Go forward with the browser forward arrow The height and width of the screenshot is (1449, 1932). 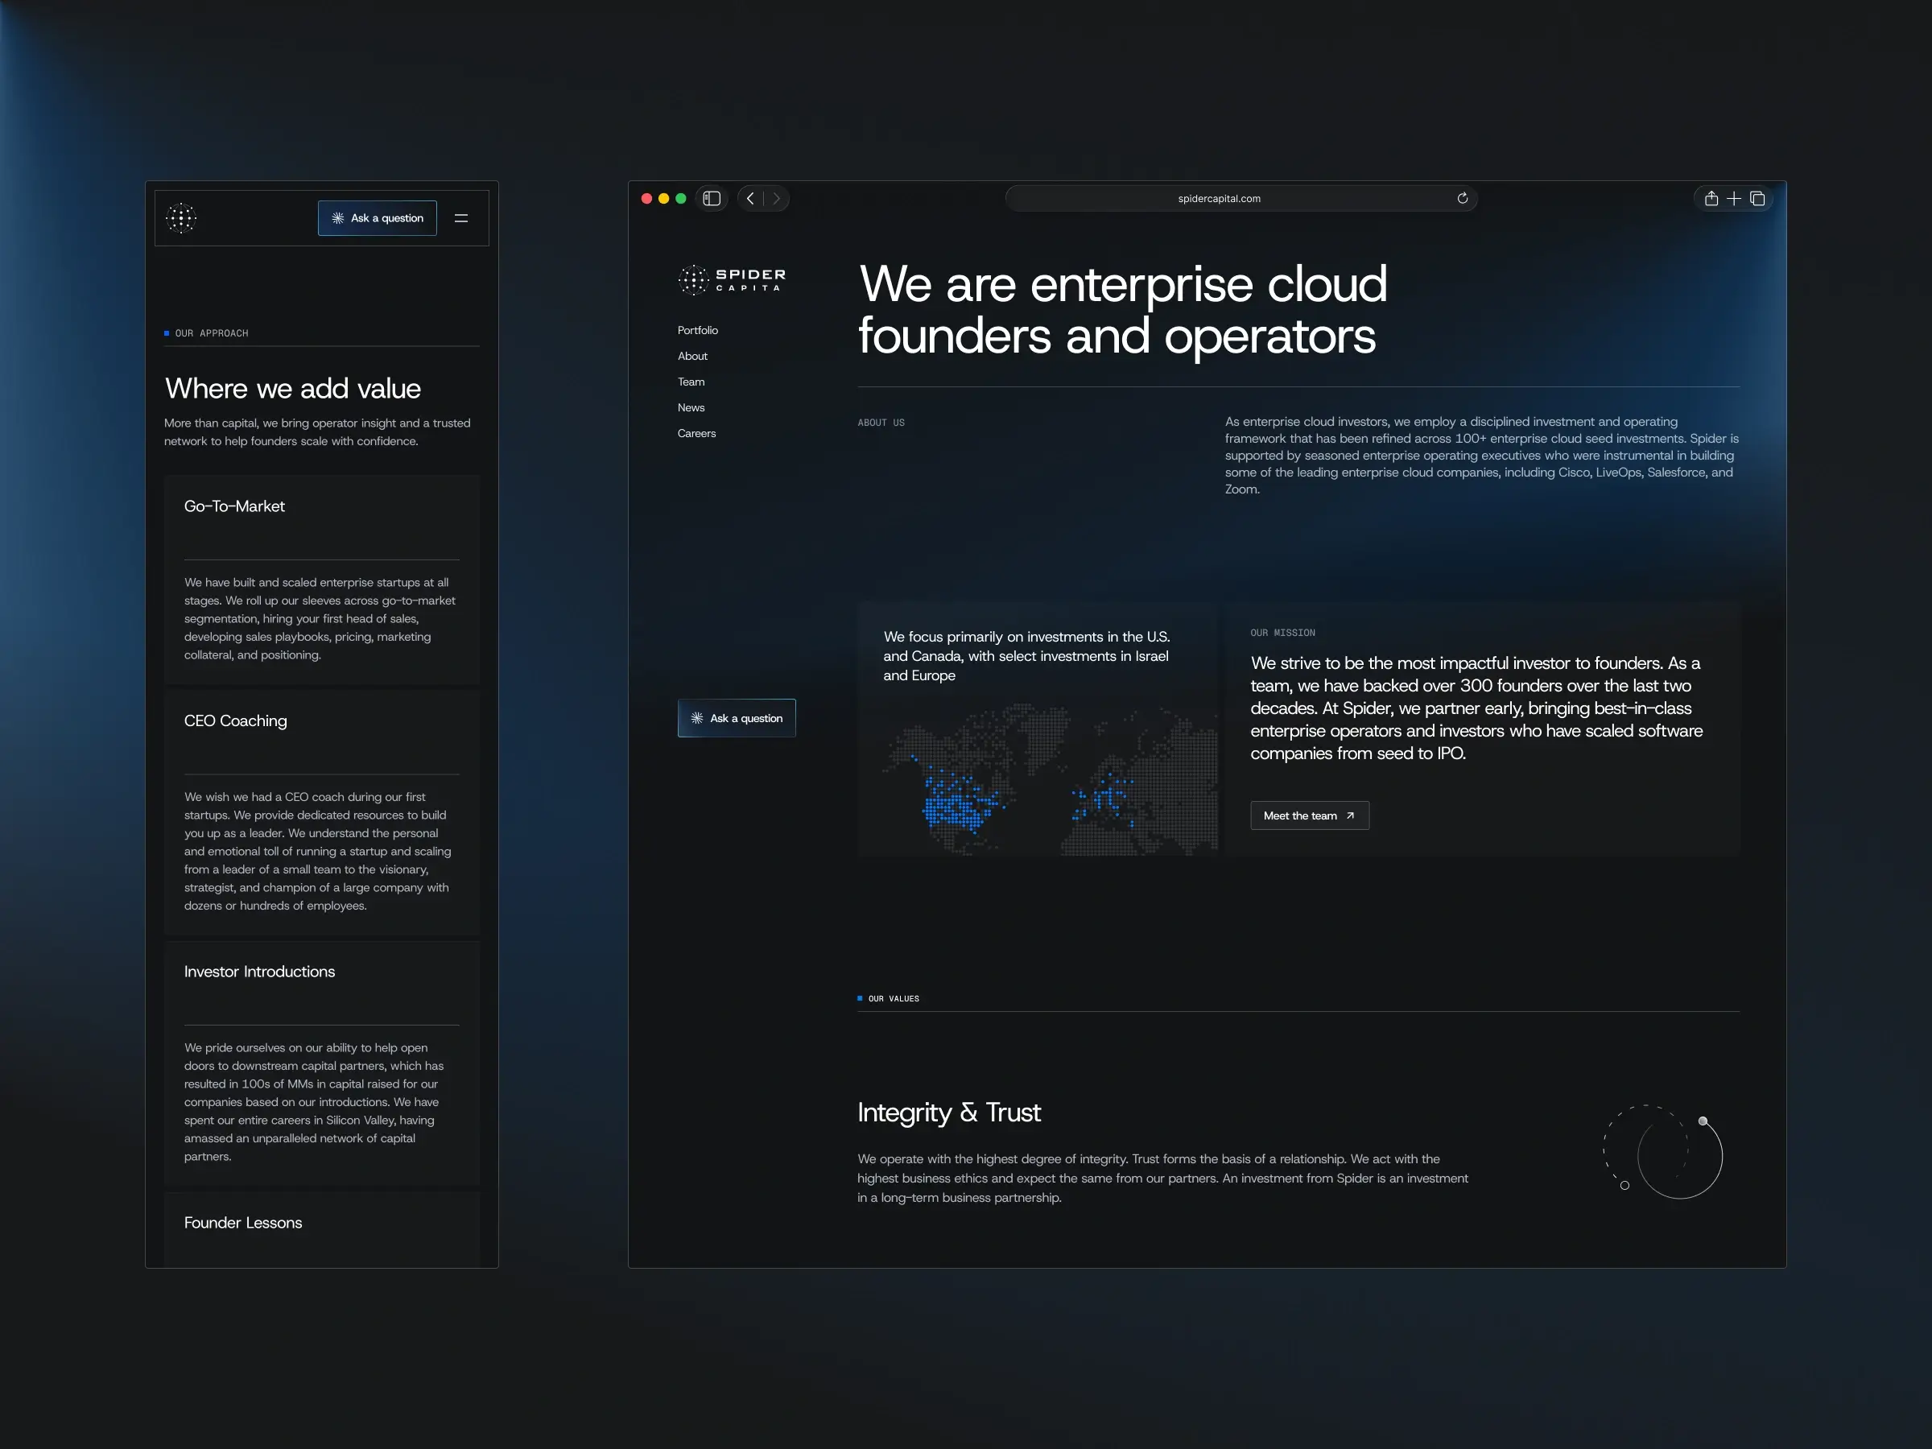[x=777, y=198]
